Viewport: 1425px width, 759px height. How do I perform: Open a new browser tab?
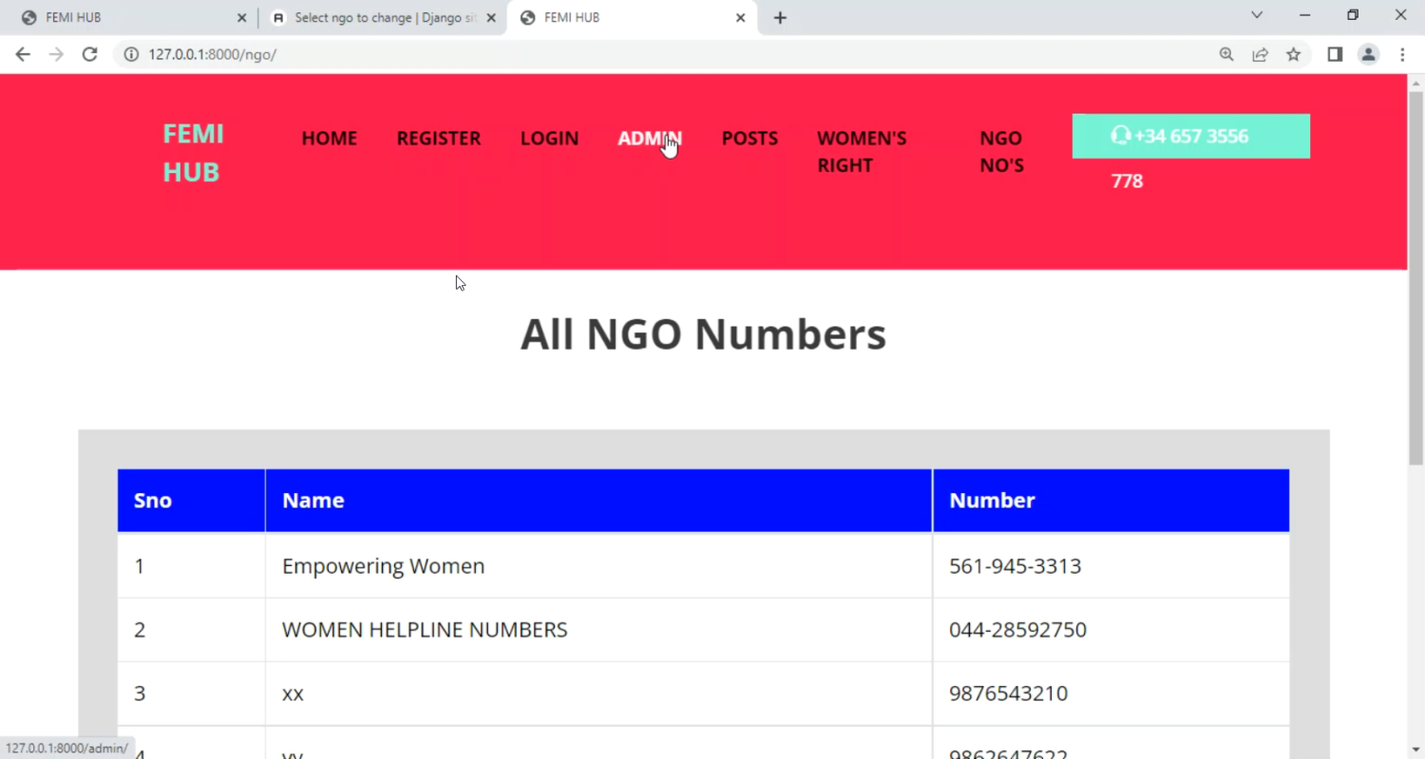coord(780,17)
